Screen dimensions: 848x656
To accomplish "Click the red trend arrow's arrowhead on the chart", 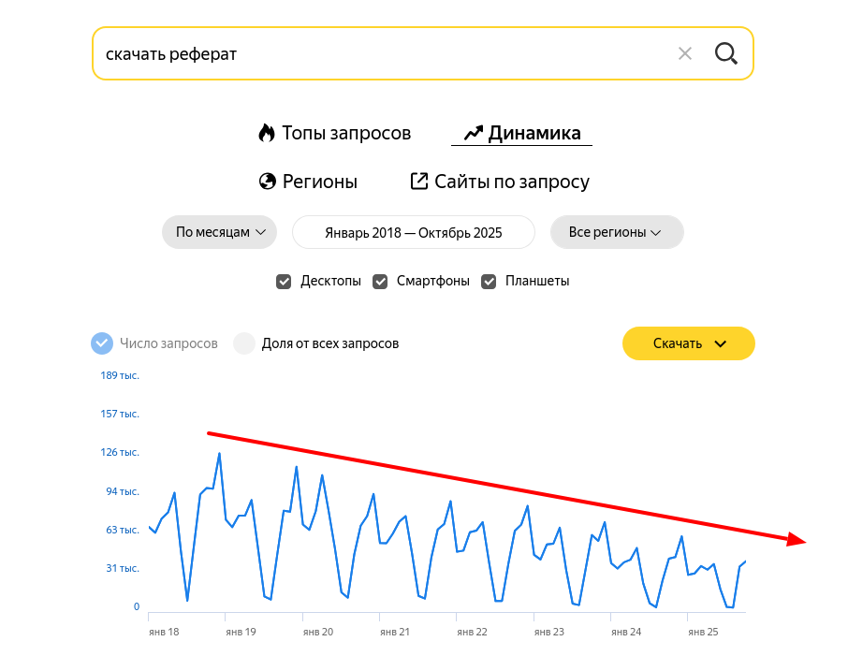I will click(x=797, y=539).
